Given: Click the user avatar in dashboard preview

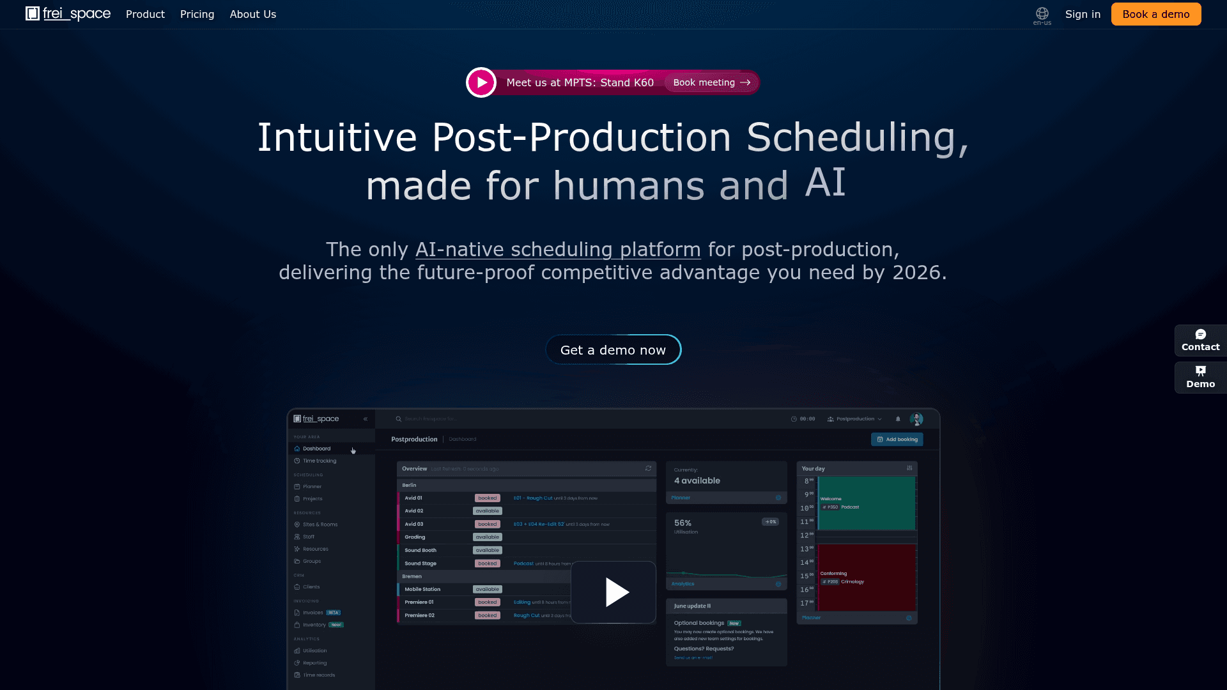Looking at the screenshot, I should click(916, 419).
